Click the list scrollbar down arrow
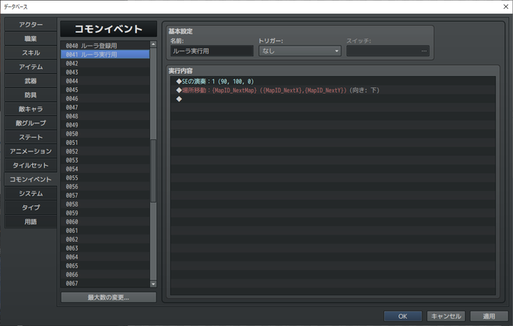This screenshot has height=326, width=513. 153,284
